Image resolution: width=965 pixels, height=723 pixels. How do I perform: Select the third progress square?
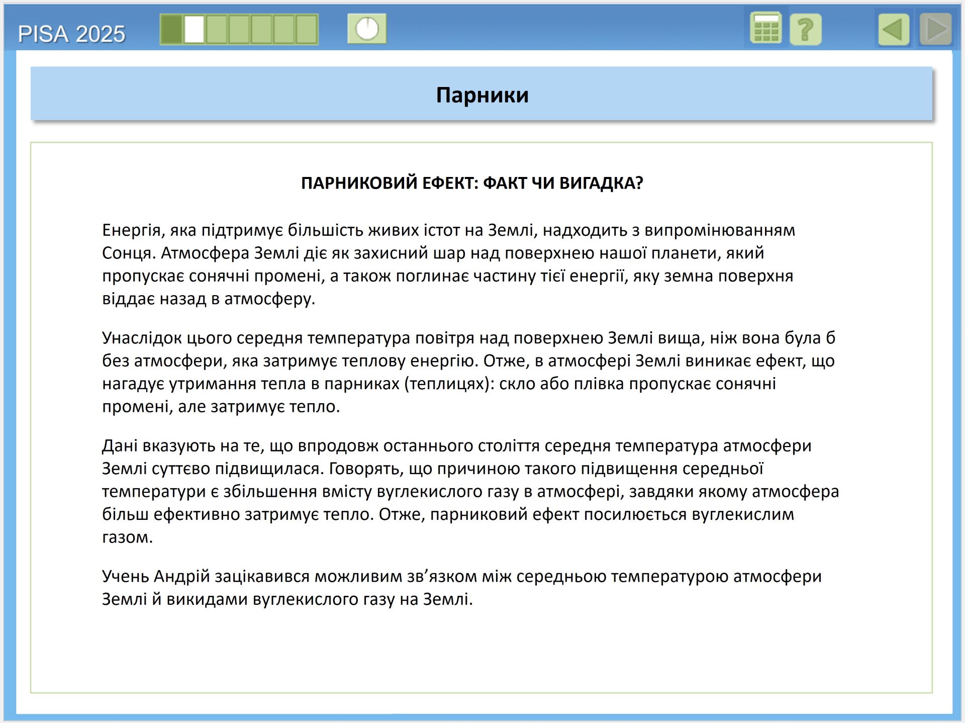pos(217,29)
